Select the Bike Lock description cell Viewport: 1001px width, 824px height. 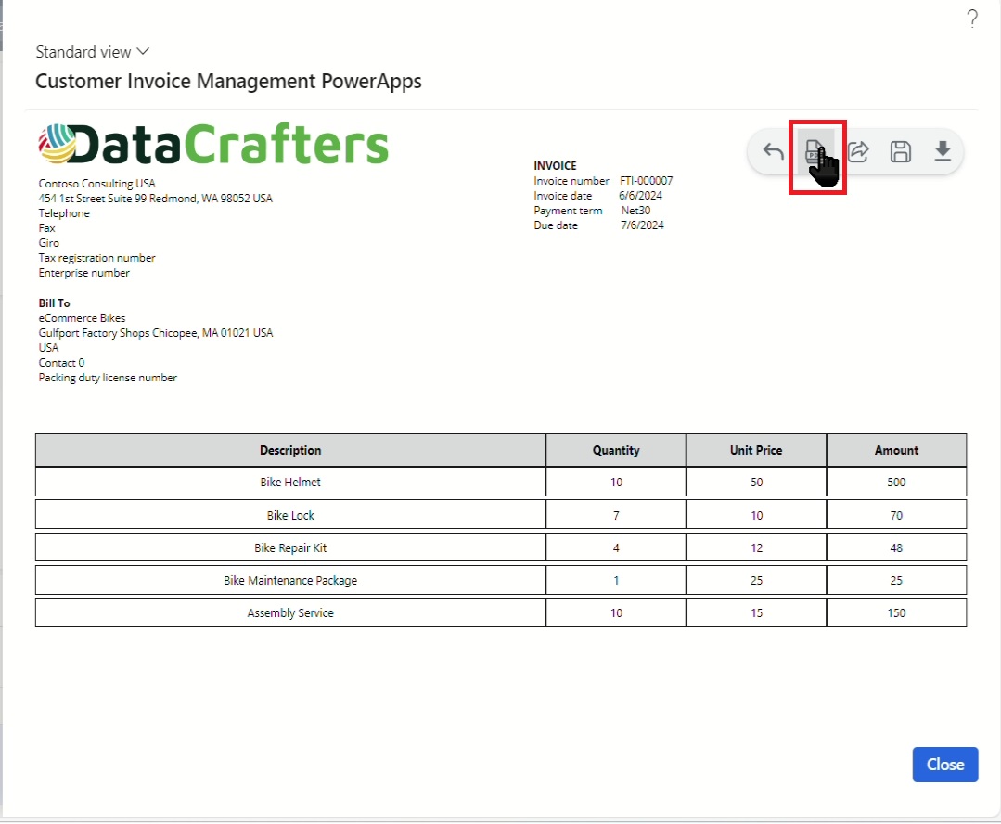tap(290, 515)
